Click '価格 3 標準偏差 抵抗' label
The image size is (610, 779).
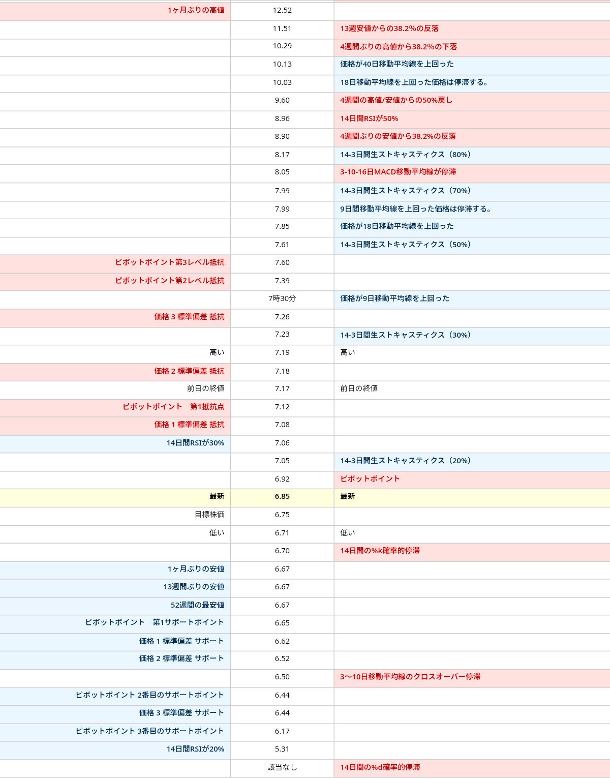pyautogui.click(x=189, y=317)
